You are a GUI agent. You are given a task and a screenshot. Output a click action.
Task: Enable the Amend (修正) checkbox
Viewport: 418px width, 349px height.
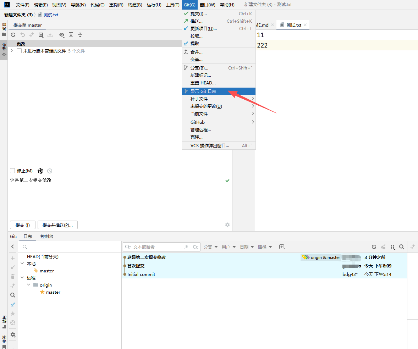click(12, 171)
